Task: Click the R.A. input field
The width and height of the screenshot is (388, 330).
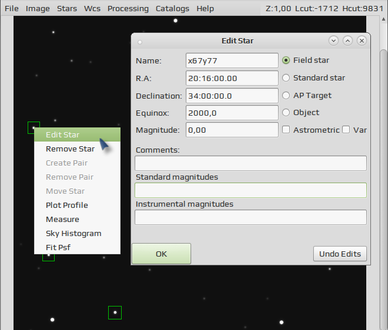Action: click(232, 78)
